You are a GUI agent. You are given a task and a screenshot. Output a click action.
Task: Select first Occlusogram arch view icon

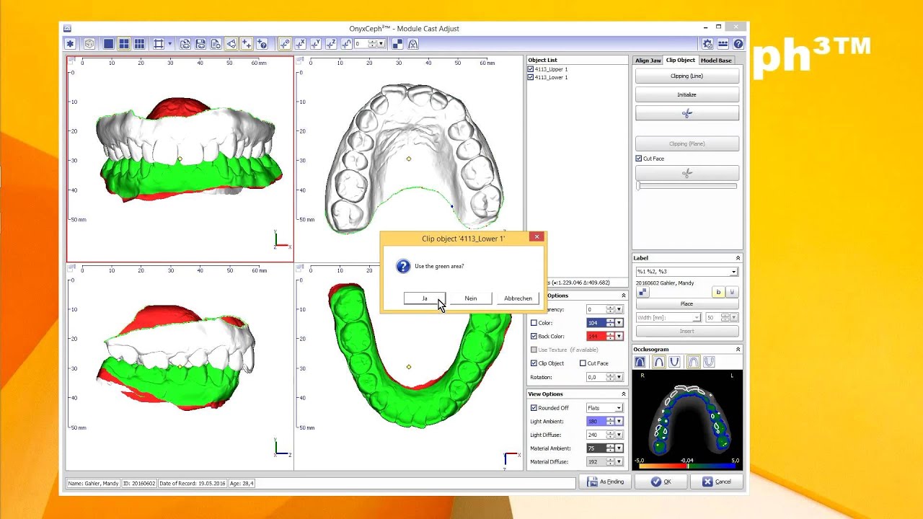click(x=640, y=362)
